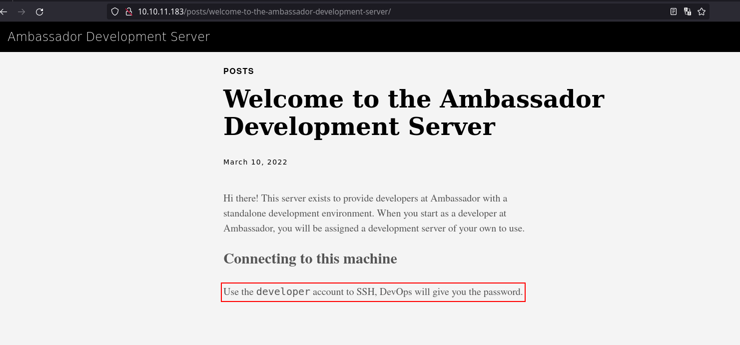Screen dimensions: 740x345
Task: Click the red-outlined developer SSH sentence
Action: 373,291
